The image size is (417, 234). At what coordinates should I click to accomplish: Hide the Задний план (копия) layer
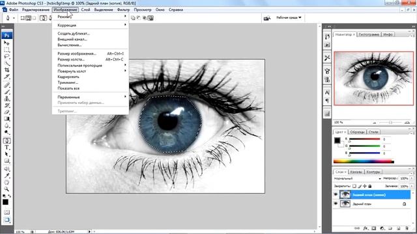[336, 195]
